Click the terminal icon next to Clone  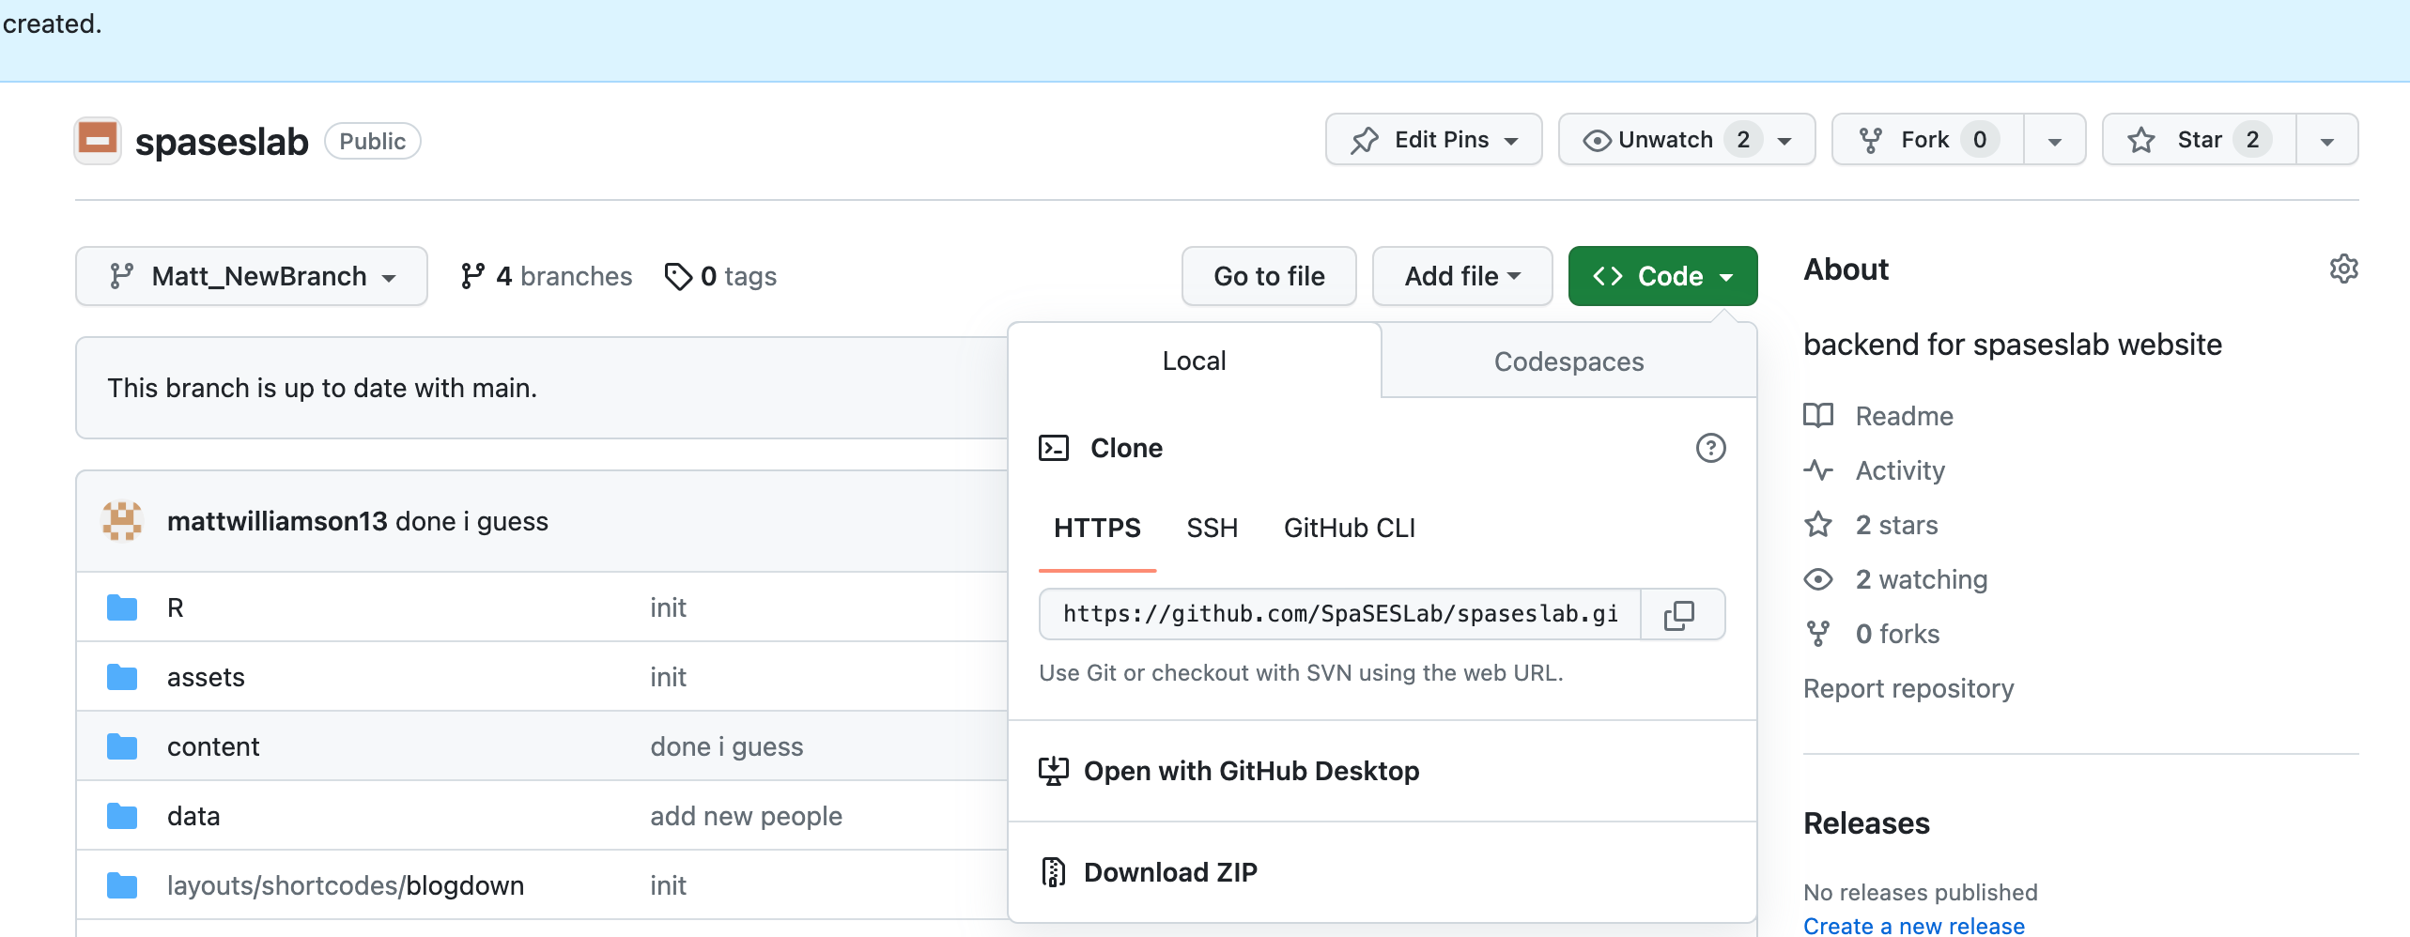[1054, 448]
